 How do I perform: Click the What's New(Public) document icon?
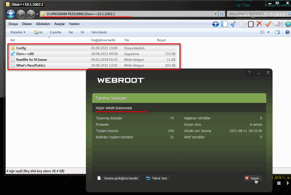click(13, 65)
